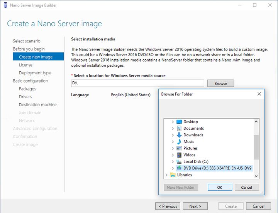This screenshot has width=278, height=213.
Task: Click the disabled Create button
Action: (231, 206)
